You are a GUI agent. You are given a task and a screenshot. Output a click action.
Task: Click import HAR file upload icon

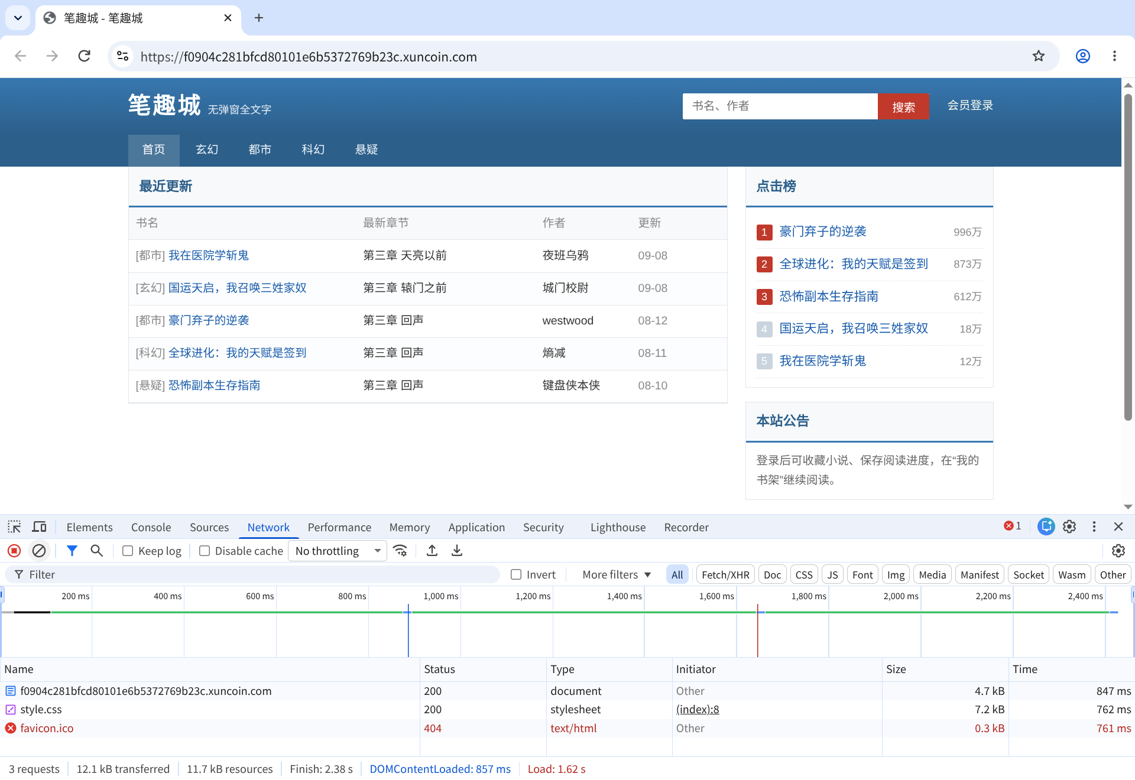tap(432, 551)
